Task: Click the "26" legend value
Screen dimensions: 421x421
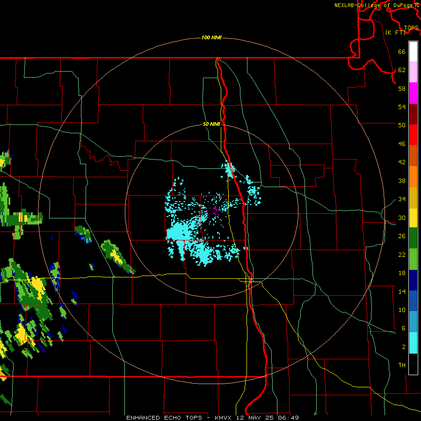Action: [402, 236]
